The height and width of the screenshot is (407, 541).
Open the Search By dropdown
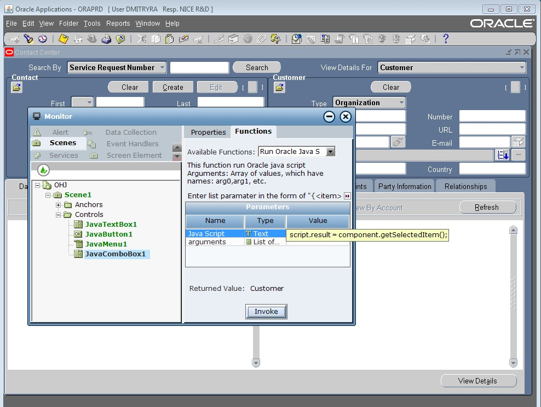click(x=117, y=68)
